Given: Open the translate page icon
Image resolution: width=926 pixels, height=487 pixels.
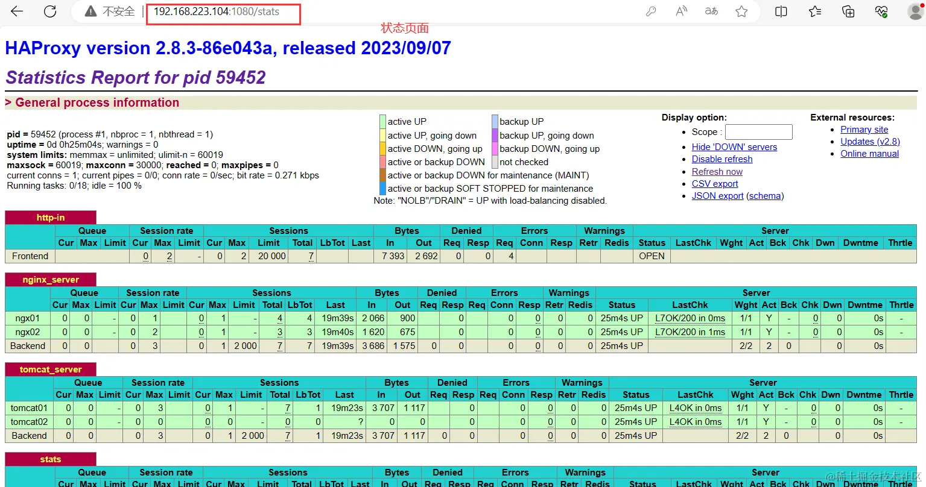Looking at the screenshot, I should pos(712,11).
